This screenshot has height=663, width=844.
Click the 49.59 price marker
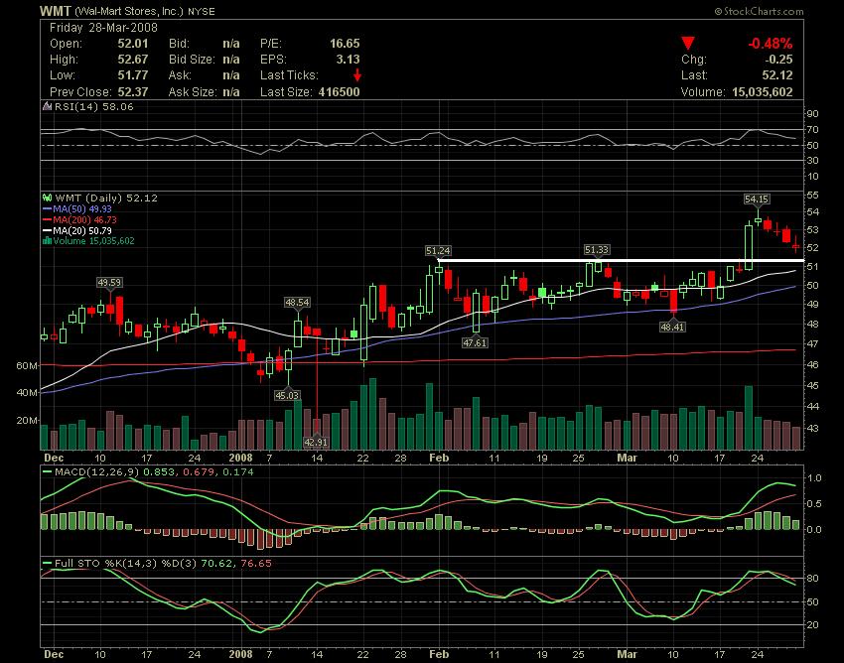click(x=109, y=282)
